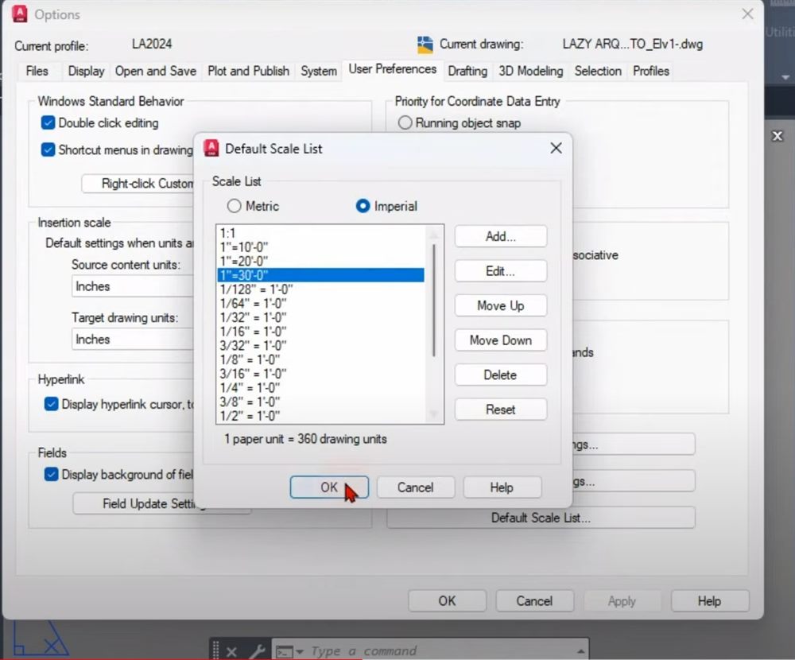Click the Move Down button
The height and width of the screenshot is (660, 795).
(500, 340)
